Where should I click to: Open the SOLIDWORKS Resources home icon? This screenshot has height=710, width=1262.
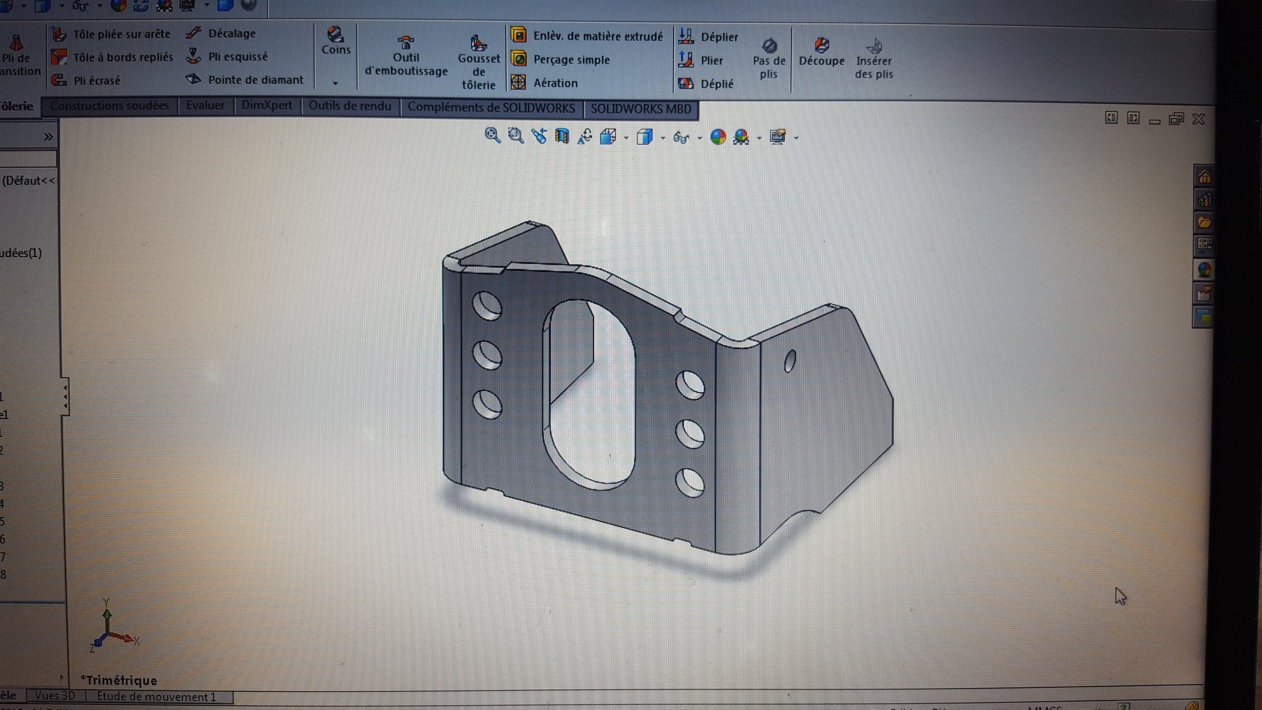tap(1204, 177)
